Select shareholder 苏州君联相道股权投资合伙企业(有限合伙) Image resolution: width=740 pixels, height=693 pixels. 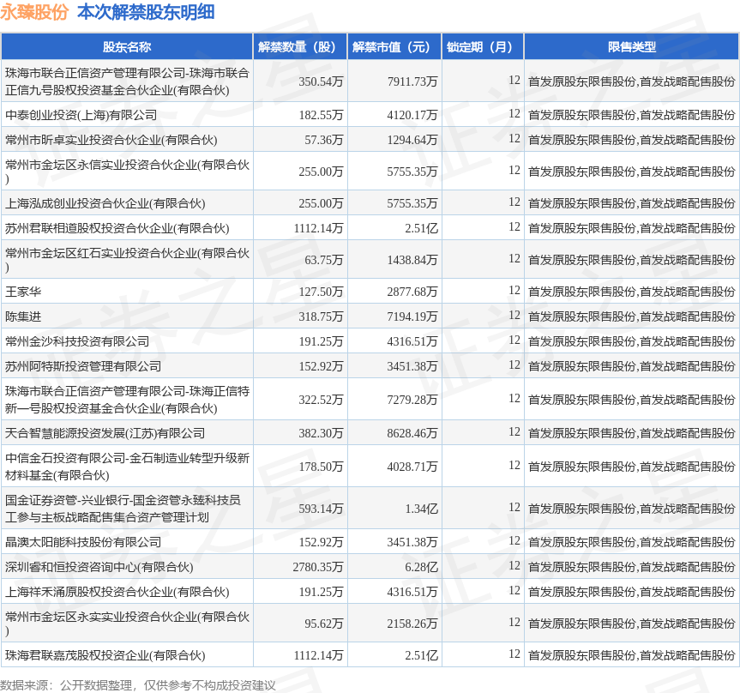117,228
